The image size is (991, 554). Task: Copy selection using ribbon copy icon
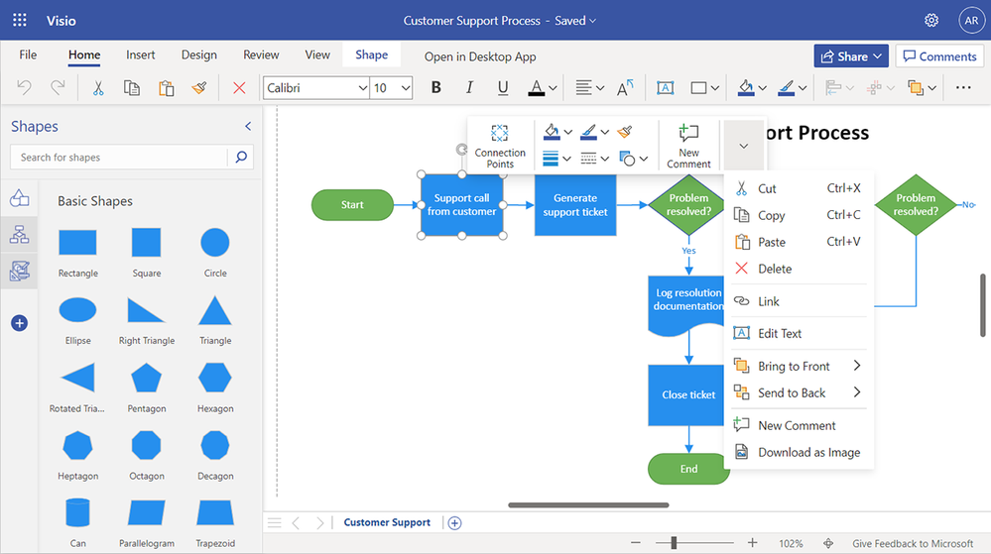click(x=132, y=88)
